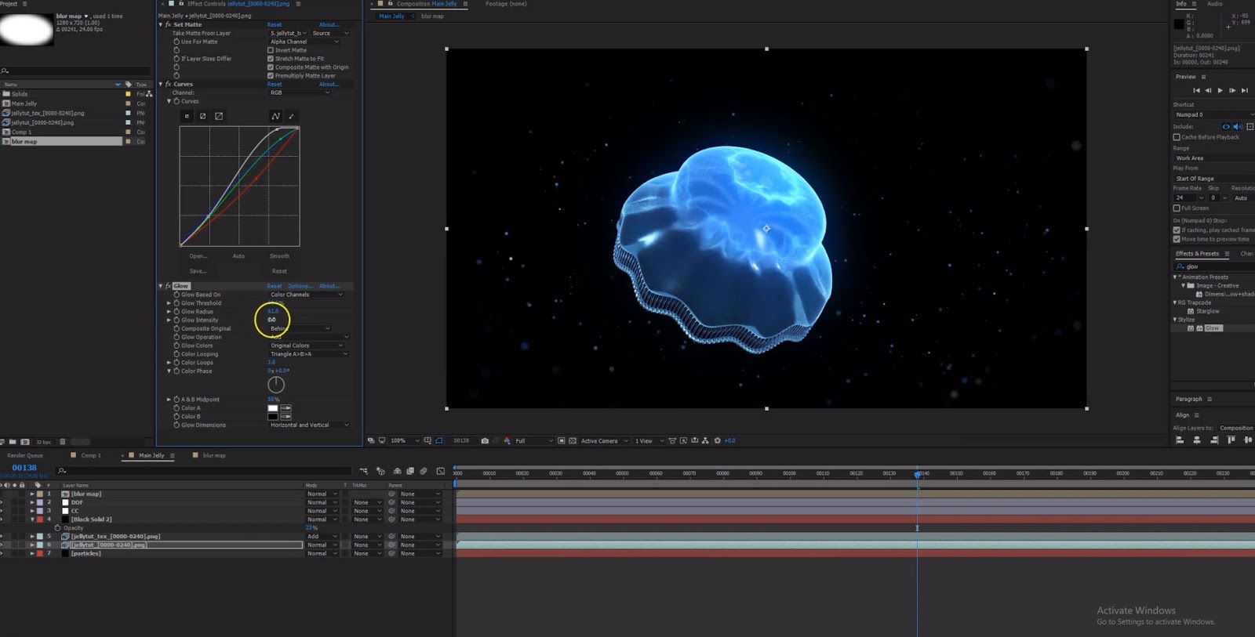Screen dimensions: 1255x637
Task: Switch to blur map timeline tab
Action: click(214, 455)
